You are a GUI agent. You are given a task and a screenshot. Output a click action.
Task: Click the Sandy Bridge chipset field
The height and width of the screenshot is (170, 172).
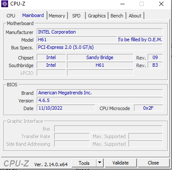100,57
